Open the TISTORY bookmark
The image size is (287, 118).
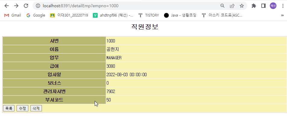tap(149, 15)
